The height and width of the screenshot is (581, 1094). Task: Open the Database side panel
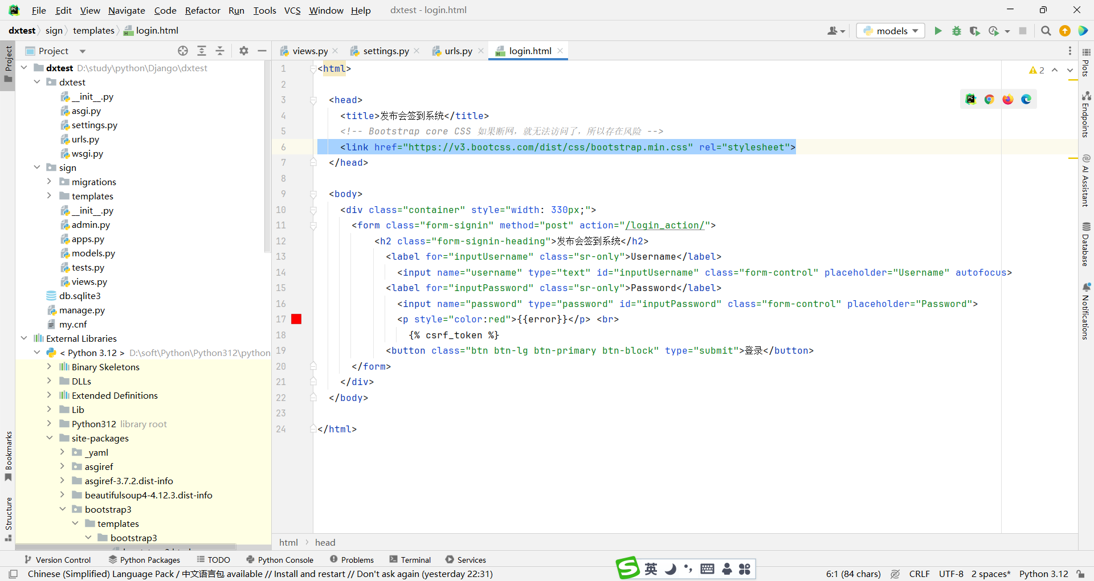click(1086, 244)
